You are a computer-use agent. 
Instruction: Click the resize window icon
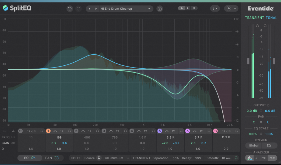coord(228,8)
